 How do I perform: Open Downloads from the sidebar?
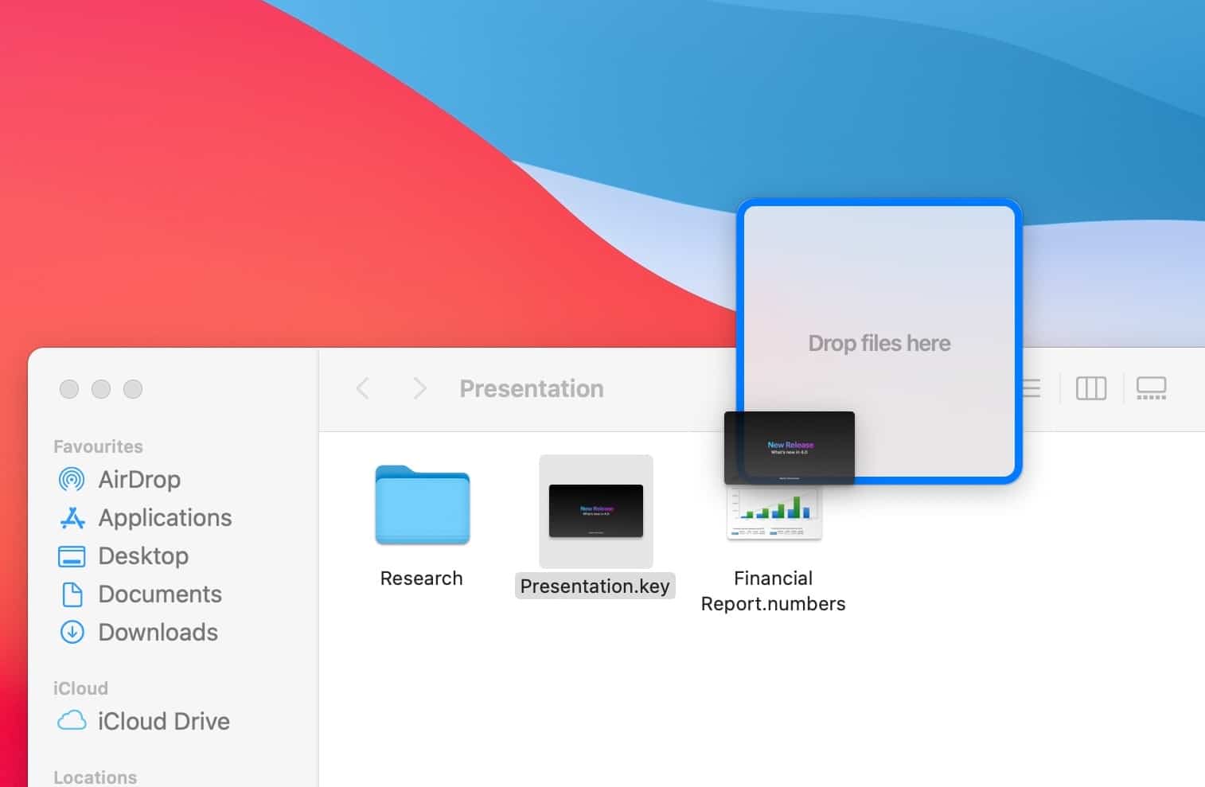(158, 632)
